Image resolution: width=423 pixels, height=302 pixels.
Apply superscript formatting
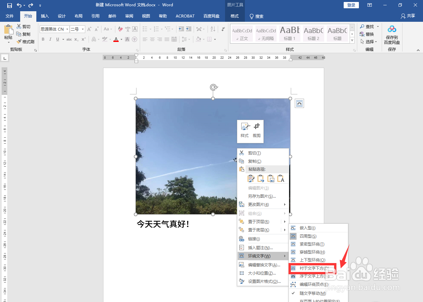pyautogui.click(x=84, y=39)
